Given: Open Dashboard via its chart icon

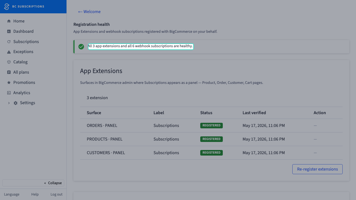Looking at the screenshot, I should tap(9, 31).
